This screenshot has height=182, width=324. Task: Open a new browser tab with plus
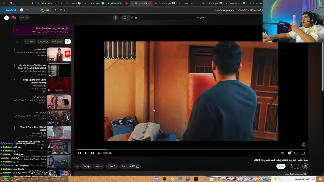point(32,3)
